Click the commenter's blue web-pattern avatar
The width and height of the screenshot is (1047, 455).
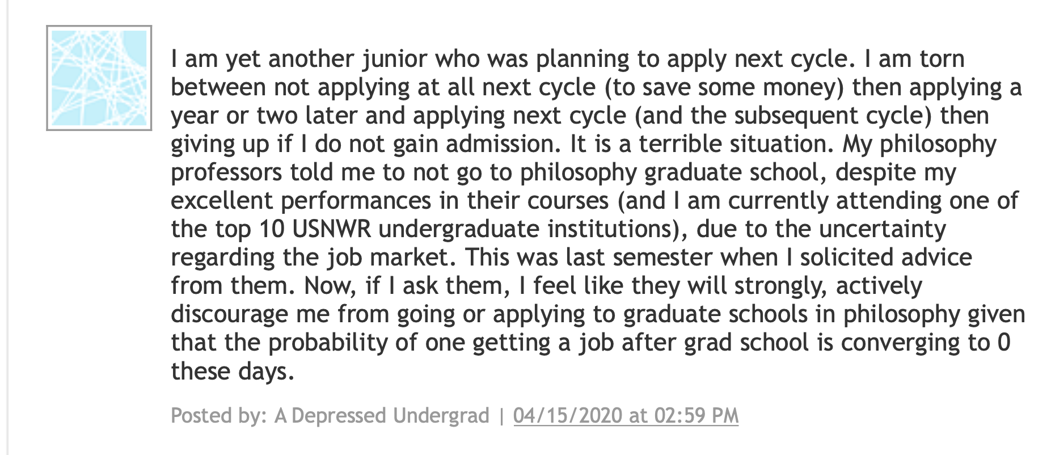click(x=99, y=78)
